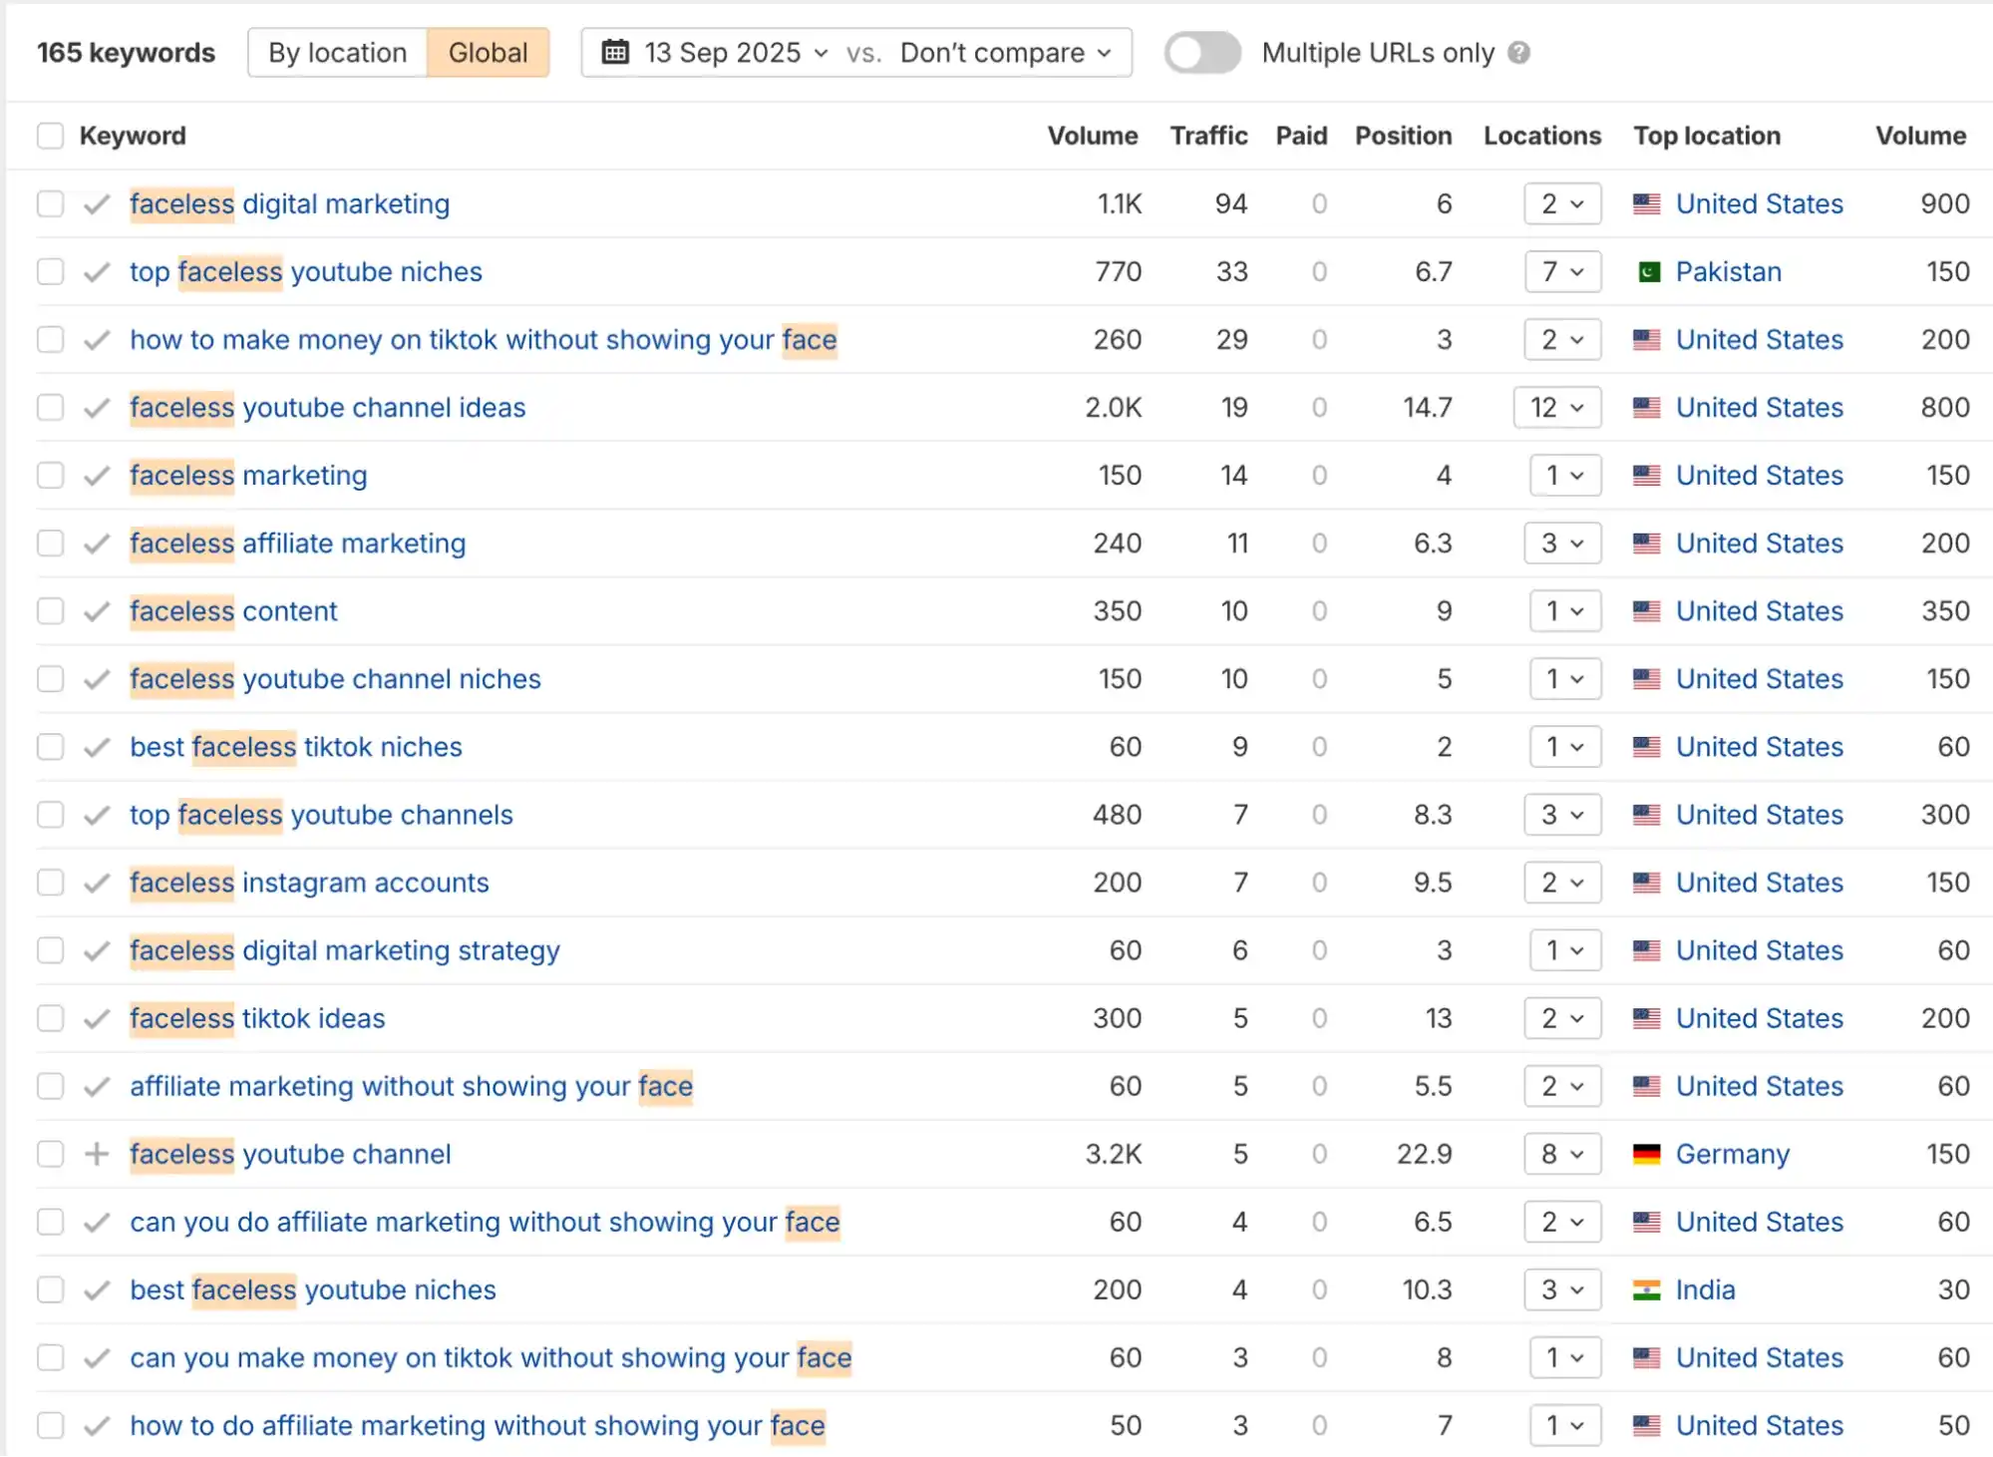Switch to the By location tab

336,52
